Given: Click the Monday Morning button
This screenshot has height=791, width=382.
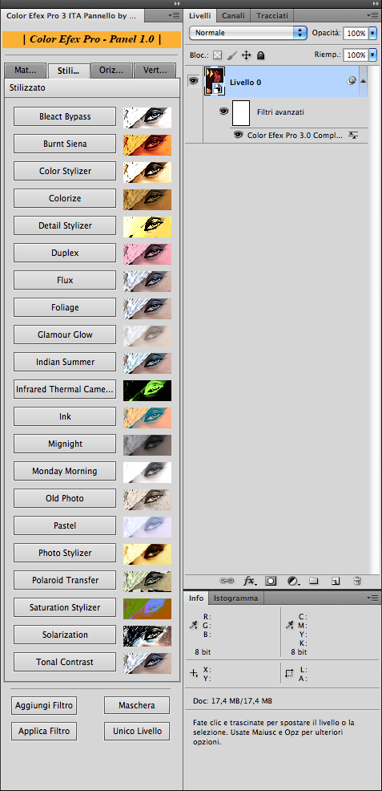Looking at the screenshot, I should [x=65, y=471].
